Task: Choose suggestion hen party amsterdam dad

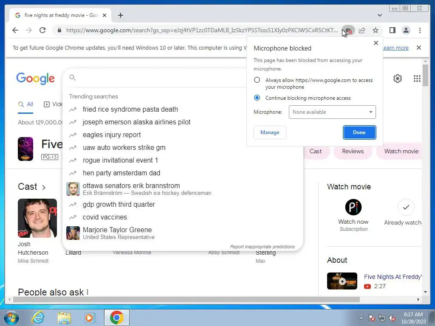Action: click(x=183, y=173)
